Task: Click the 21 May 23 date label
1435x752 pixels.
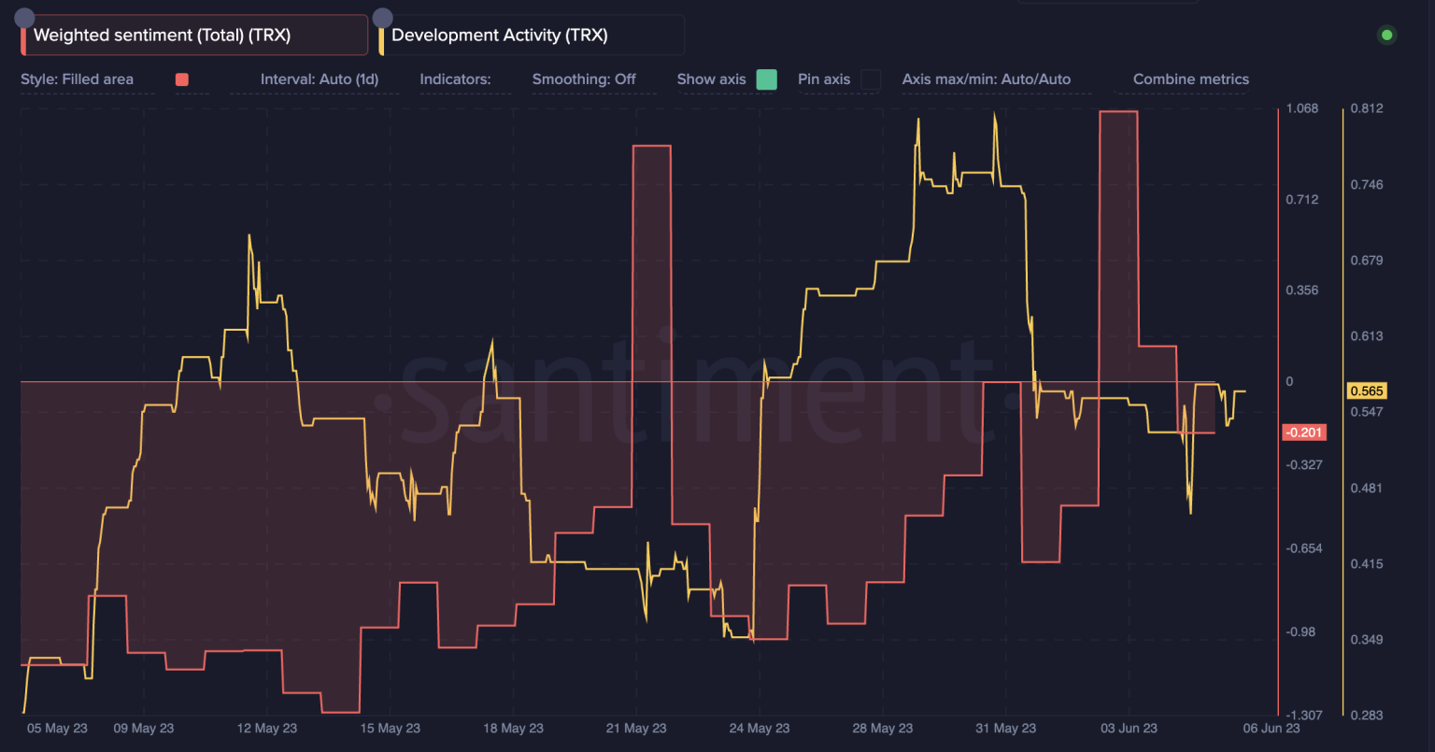Action: (x=636, y=728)
